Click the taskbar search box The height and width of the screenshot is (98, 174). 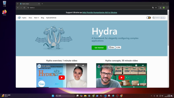[65, 96]
